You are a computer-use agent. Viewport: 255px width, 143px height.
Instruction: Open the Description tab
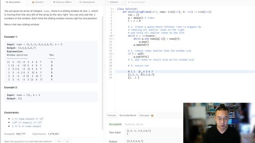click(13, 2)
